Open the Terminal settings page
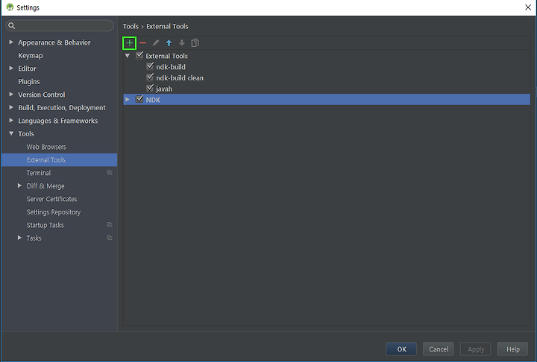Image resolution: width=537 pixels, height=362 pixels. [39, 173]
